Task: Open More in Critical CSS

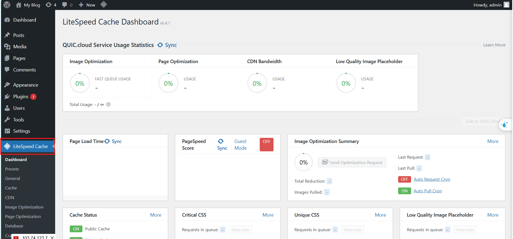Action: 268,215
